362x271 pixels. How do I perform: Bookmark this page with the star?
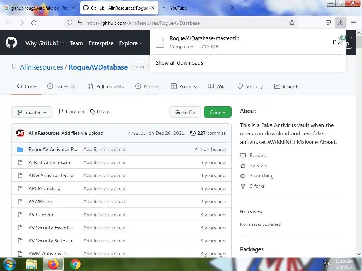point(292,23)
